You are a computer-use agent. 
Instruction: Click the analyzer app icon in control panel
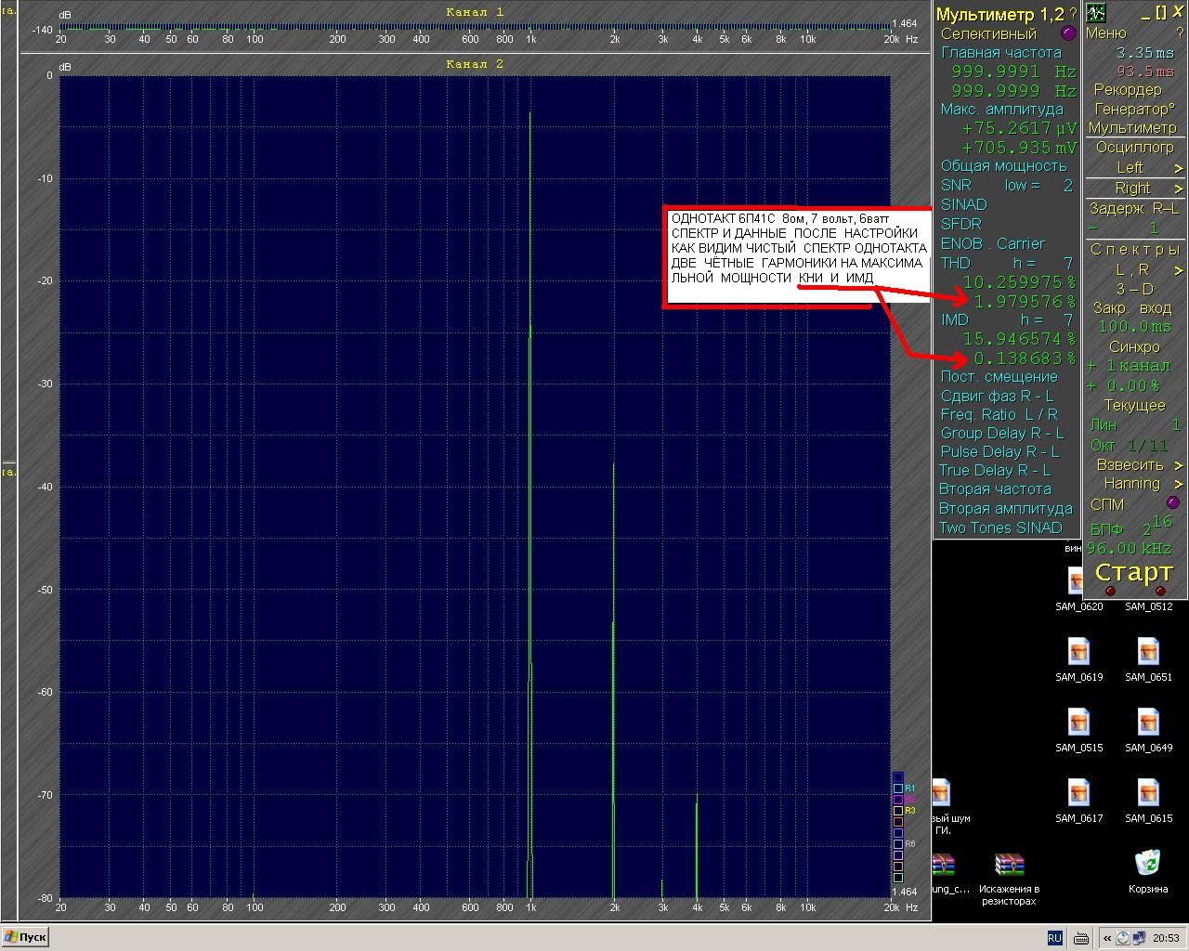coord(1096,13)
